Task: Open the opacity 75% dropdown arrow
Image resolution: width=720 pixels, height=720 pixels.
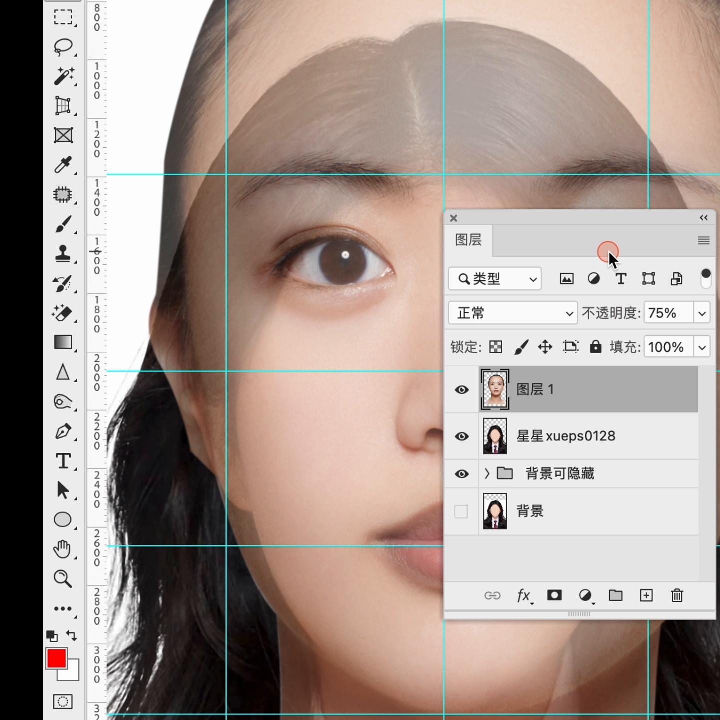Action: 702,313
